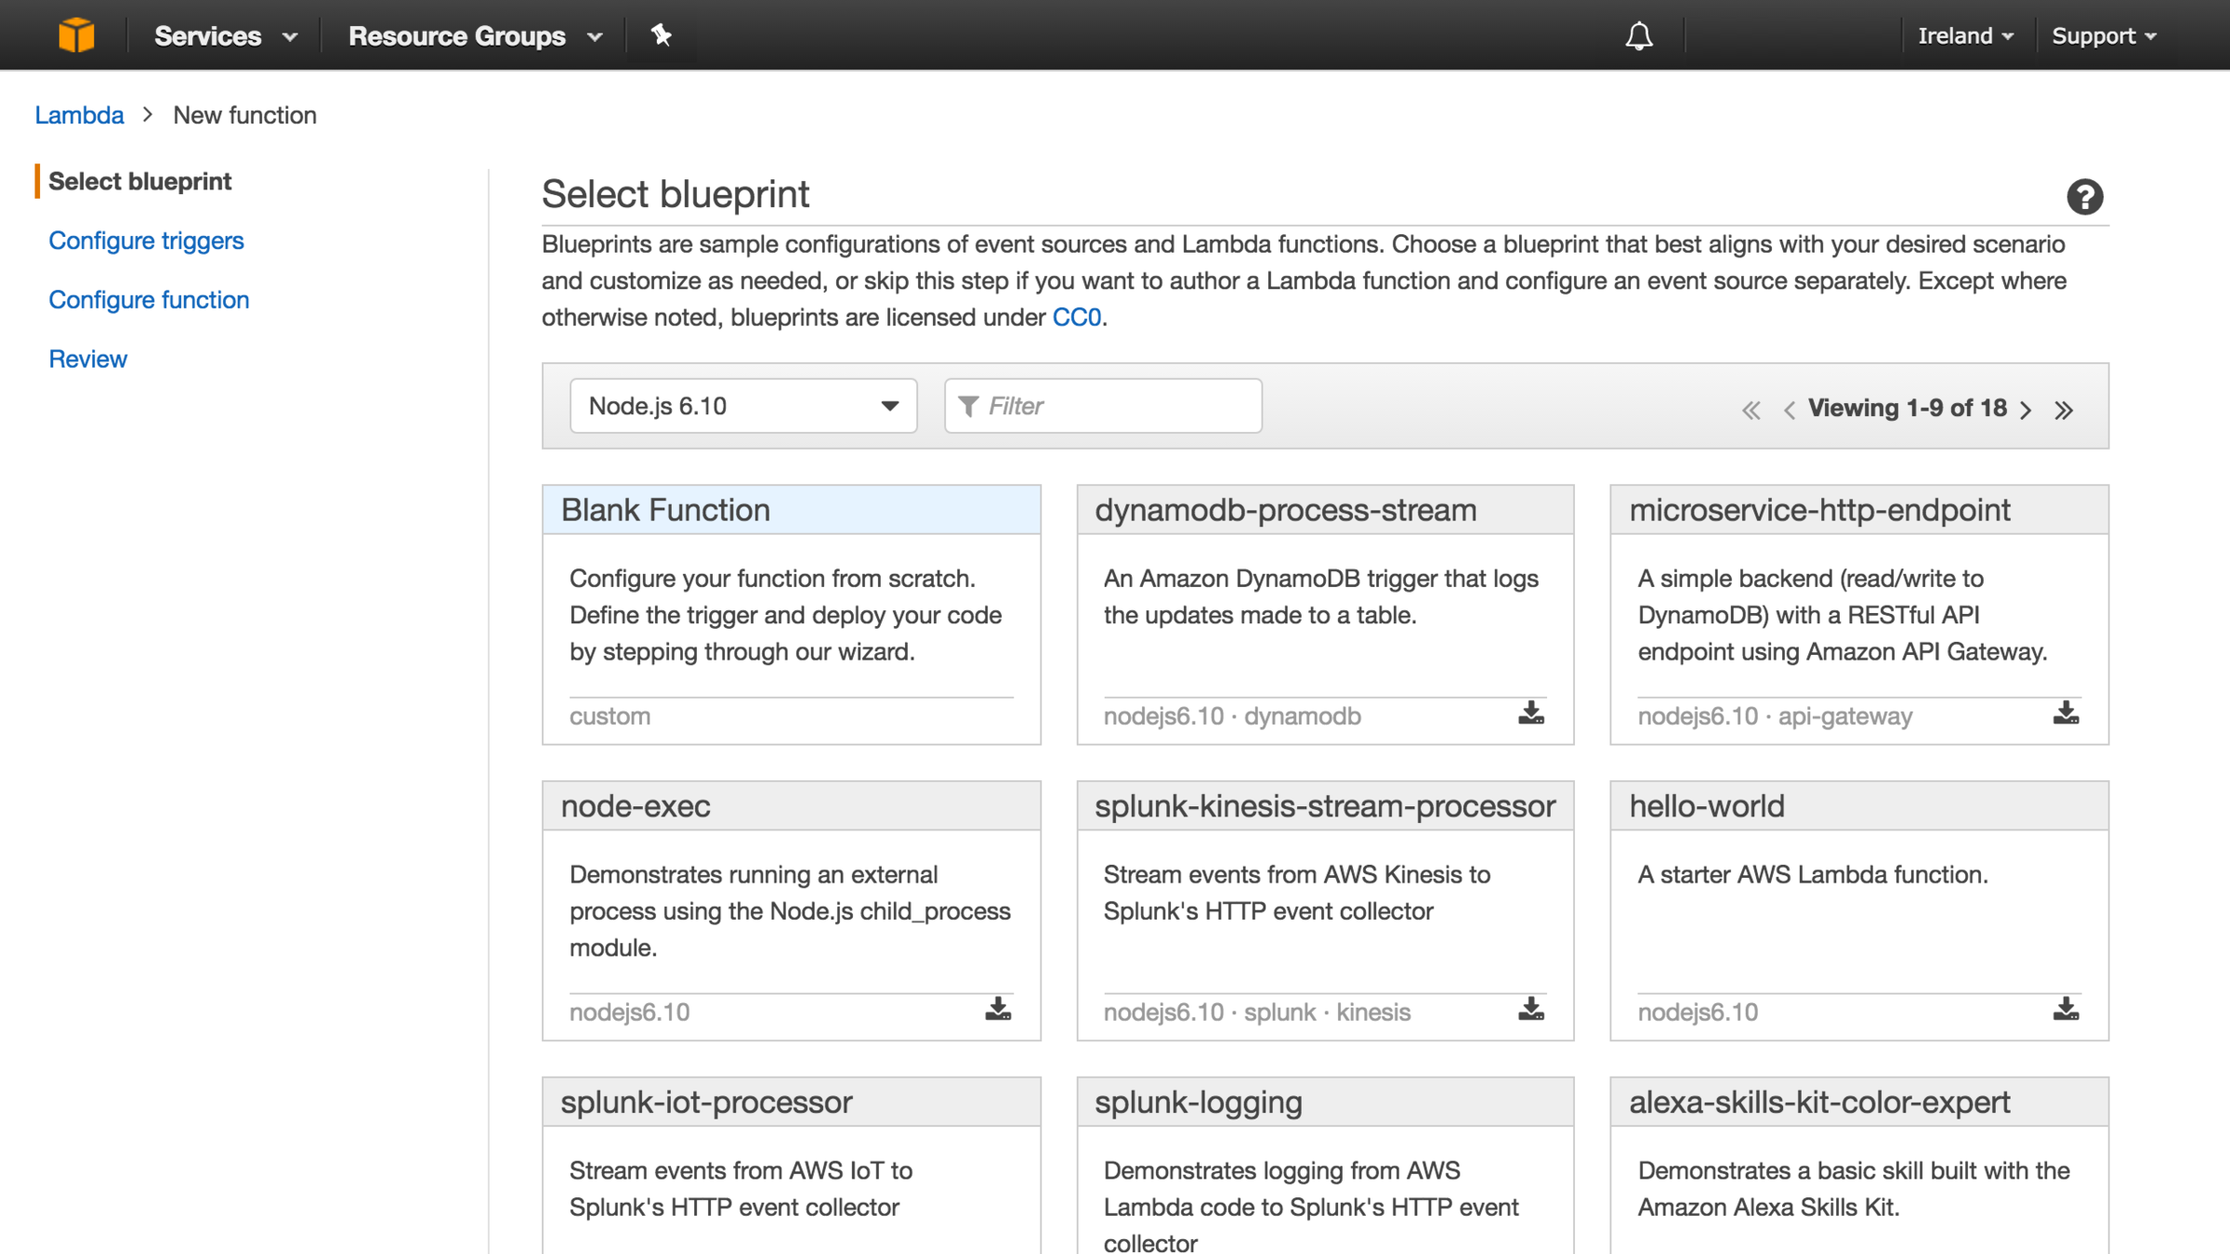Go to next page of blueprints
2230x1254 pixels.
point(2027,410)
